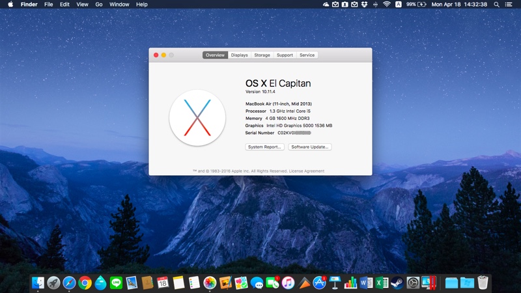The height and width of the screenshot is (293, 521).
Task: Open the input source 'A' menu
Action: click(x=399, y=5)
